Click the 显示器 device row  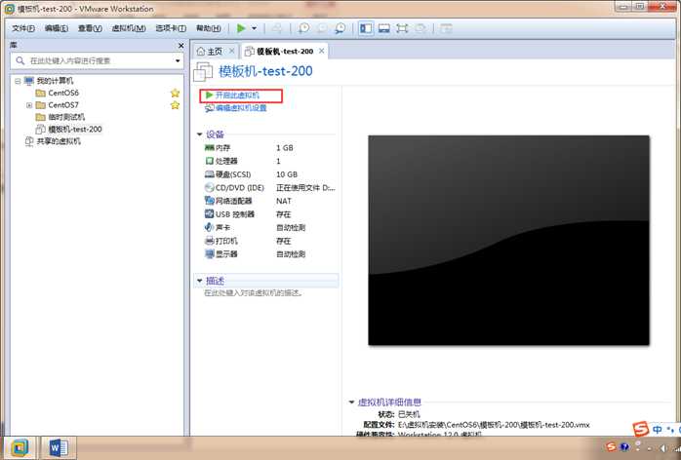(x=269, y=254)
